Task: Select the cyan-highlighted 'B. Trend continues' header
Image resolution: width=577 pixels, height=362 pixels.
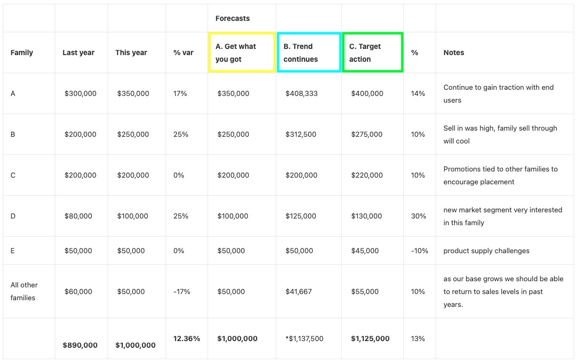Action: tap(309, 52)
